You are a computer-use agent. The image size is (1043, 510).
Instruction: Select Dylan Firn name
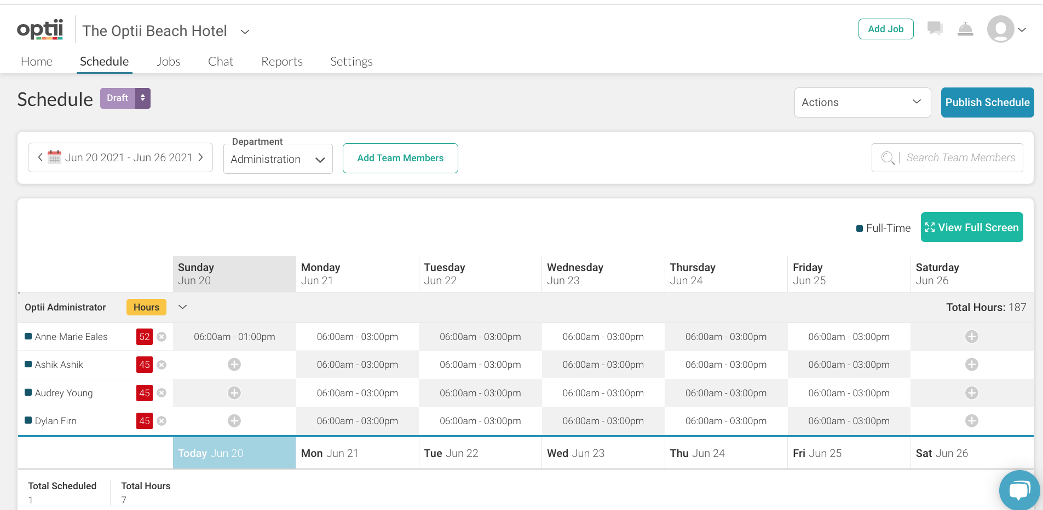point(56,421)
